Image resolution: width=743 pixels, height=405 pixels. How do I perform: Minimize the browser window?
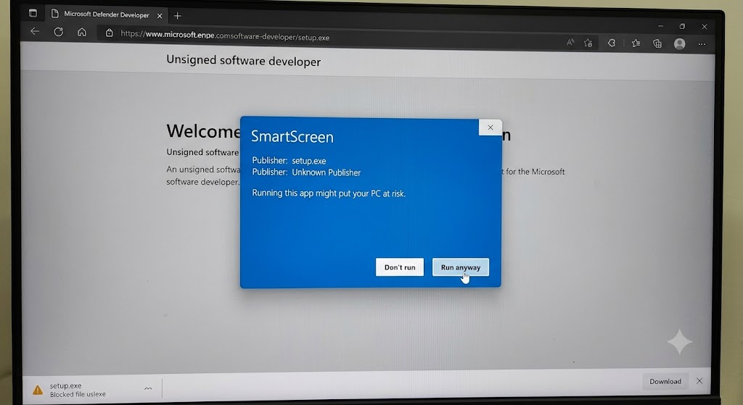tap(660, 26)
